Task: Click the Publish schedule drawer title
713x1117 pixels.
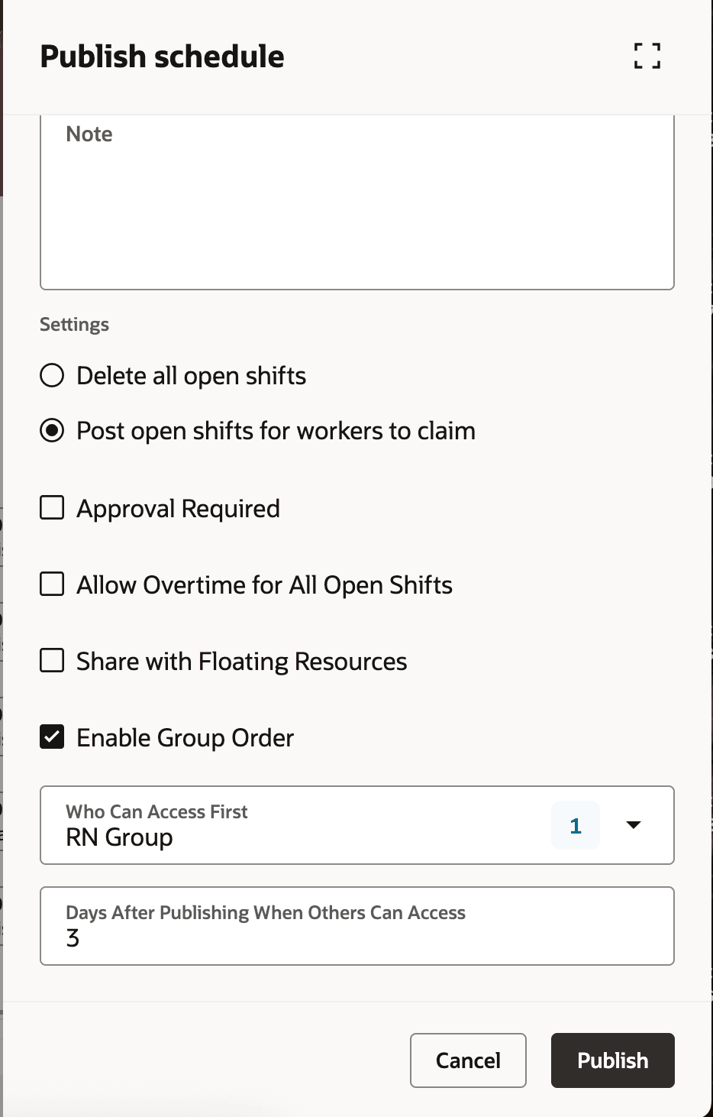Action: click(162, 57)
